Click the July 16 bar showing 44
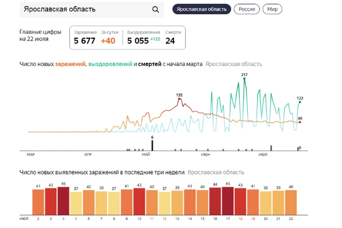Image resolution: width=342 pixels, height=228 pixels. 215,201
